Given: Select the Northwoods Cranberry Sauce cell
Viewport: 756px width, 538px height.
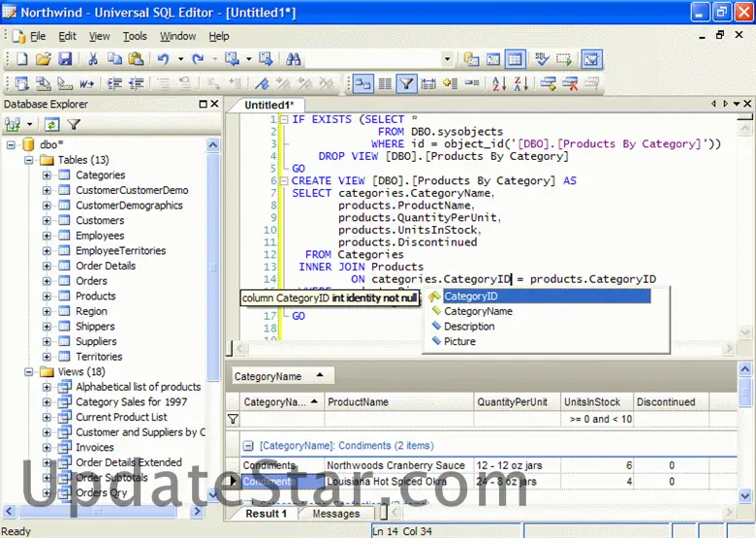Looking at the screenshot, I should pyautogui.click(x=399, y=465).
